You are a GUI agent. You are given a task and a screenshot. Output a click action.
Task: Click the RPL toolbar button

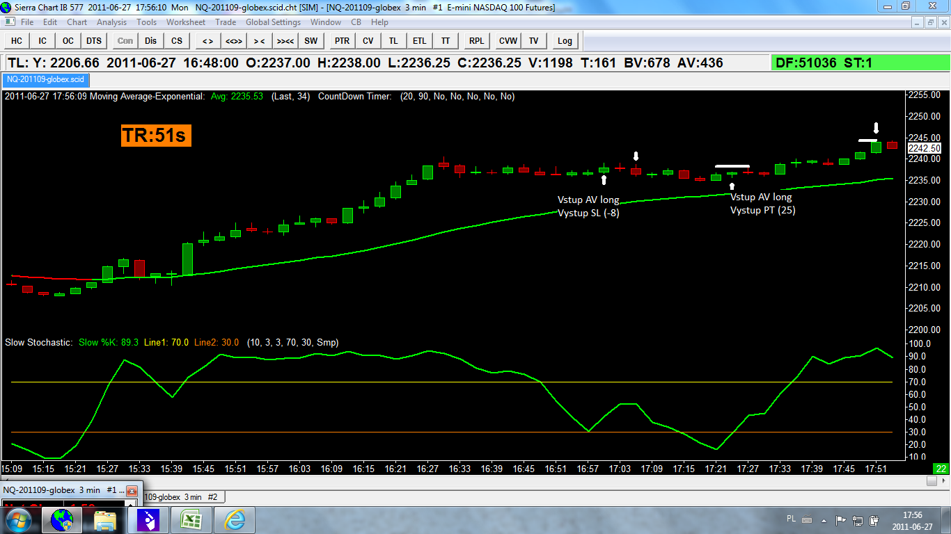[476, 41]
